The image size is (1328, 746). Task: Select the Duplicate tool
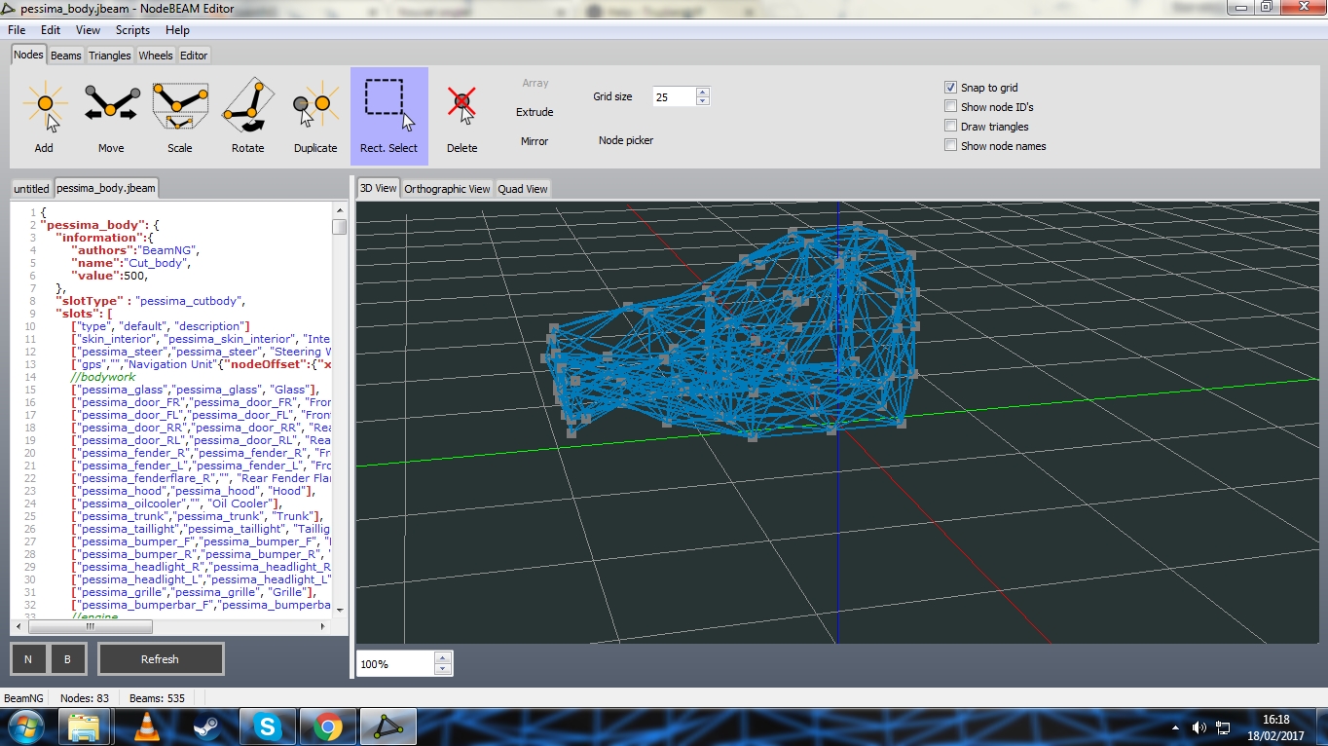(x=315, y=116)
